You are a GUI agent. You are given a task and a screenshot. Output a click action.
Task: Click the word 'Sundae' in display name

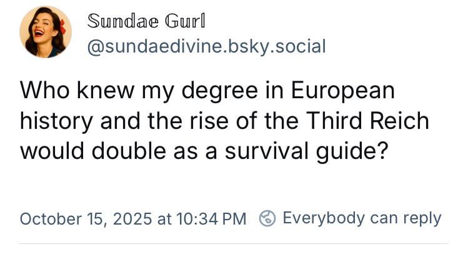pos(124,21)
